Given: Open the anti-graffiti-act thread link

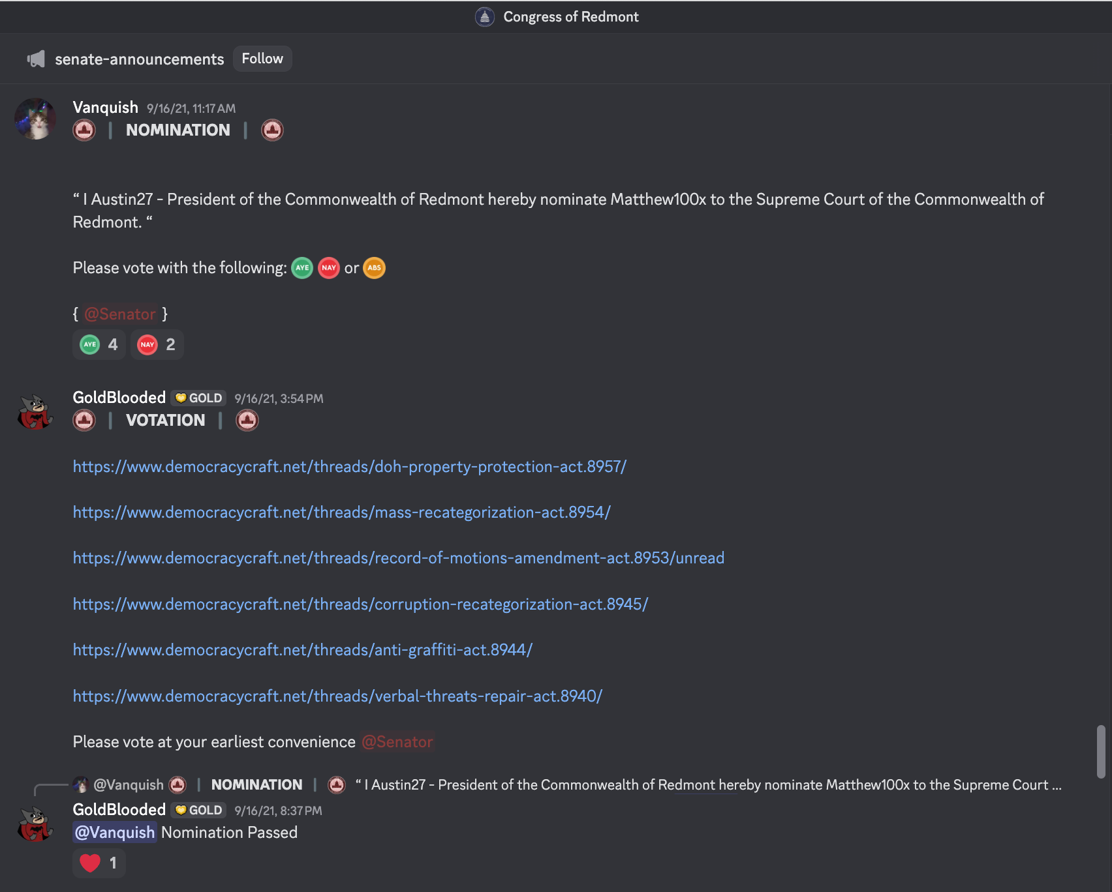Looking at the screenshot, I should (x=303, y=650).
